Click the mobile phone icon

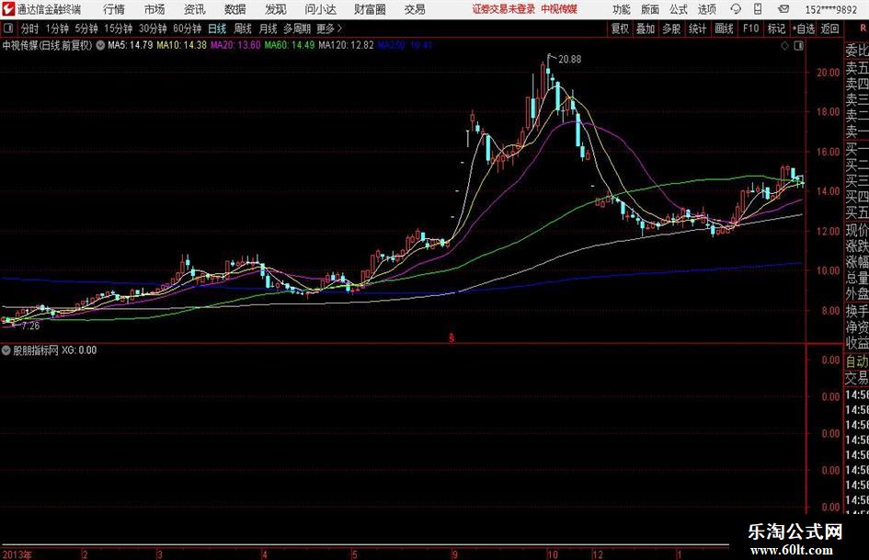coord(758,9)
